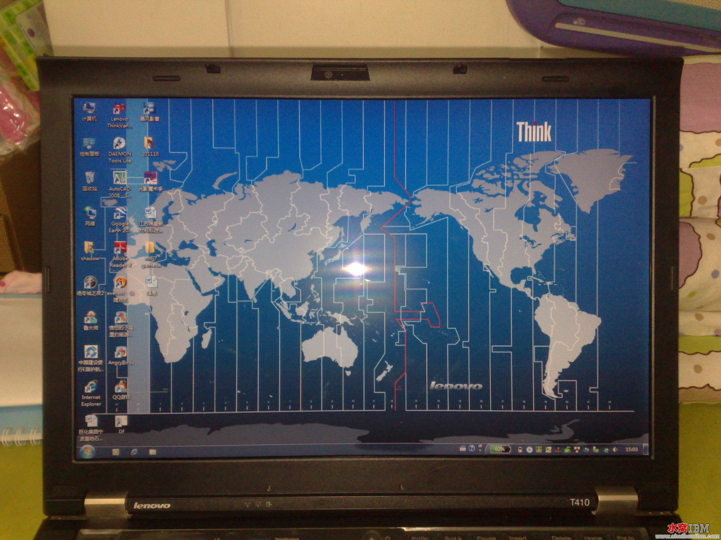The image size is (721, 540).
Task: Open the 网络 (Network) desktop icon
Action: click(x=90, y=216)
